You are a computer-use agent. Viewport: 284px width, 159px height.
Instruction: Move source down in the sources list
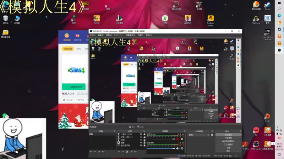coord(135,152)
